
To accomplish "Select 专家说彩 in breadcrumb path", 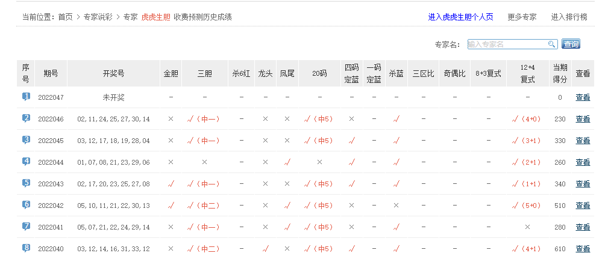I will [98, 17].
